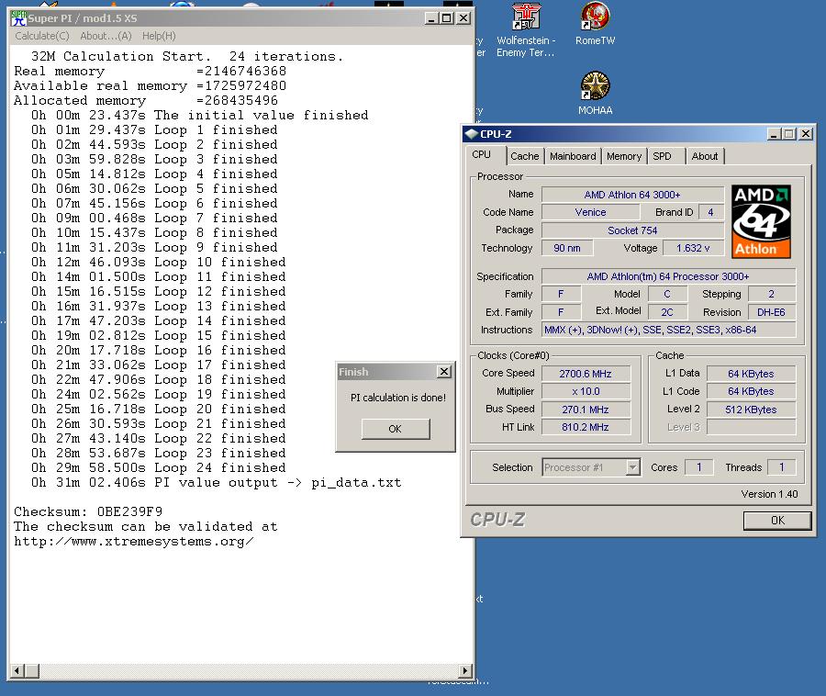The image size is (826, 696).
Task: Expand the Processor #1 selection dropdown
Action: click(632, 467)
